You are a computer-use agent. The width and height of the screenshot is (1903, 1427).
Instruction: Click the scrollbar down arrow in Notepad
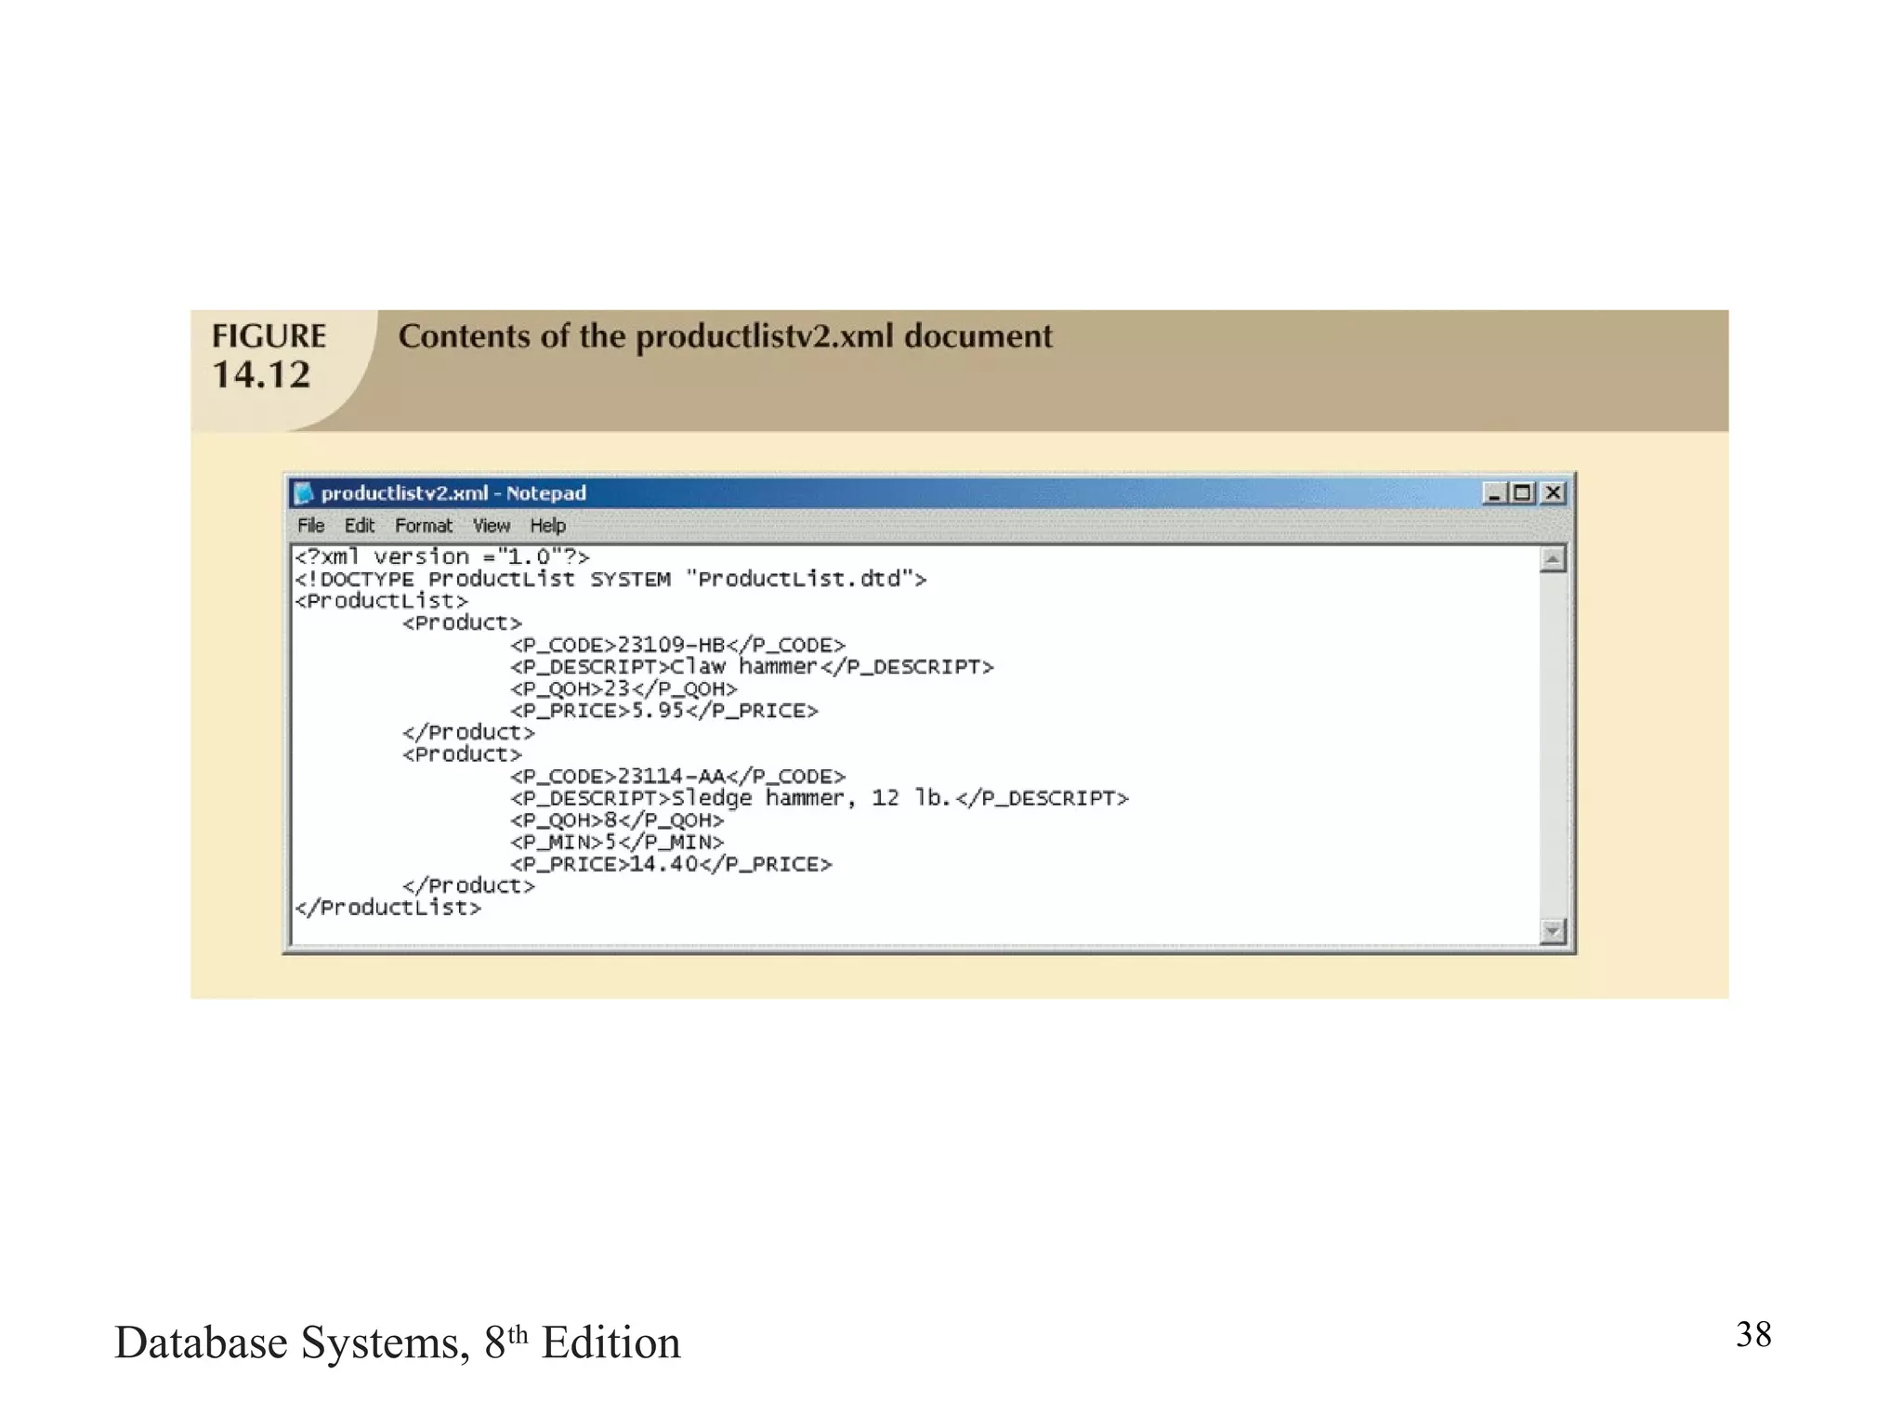pyautogui.click(x=1553, y=931)
